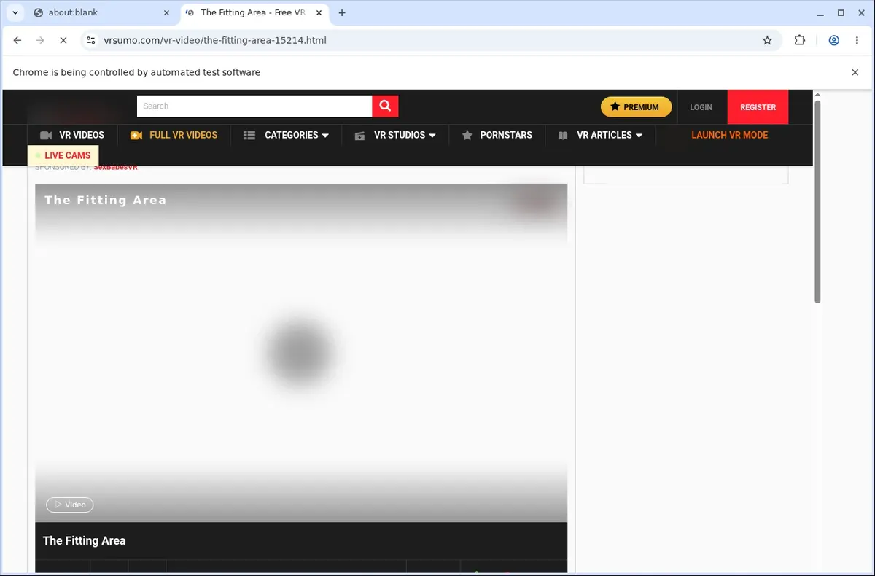Focus the site Search input field
This screenshot has height=576, width=875.
tap(254, 106)
